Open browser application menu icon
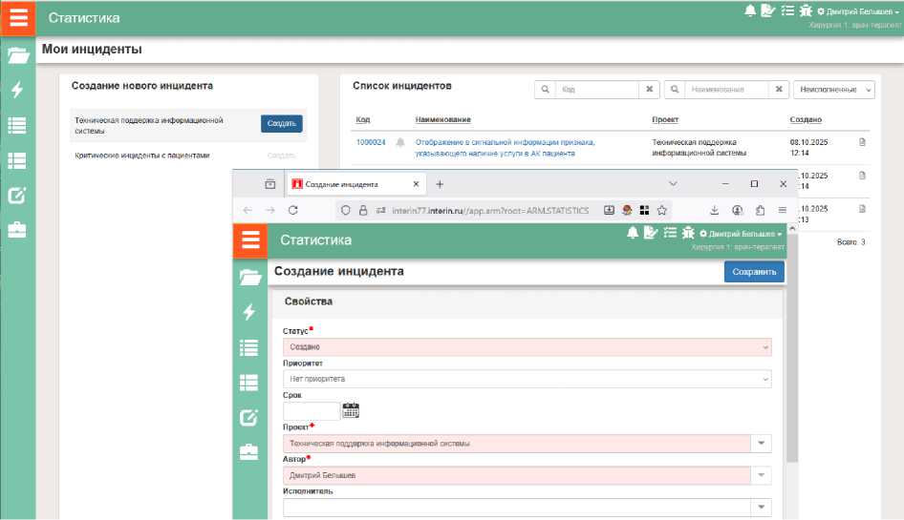 [x=783, y=210]
